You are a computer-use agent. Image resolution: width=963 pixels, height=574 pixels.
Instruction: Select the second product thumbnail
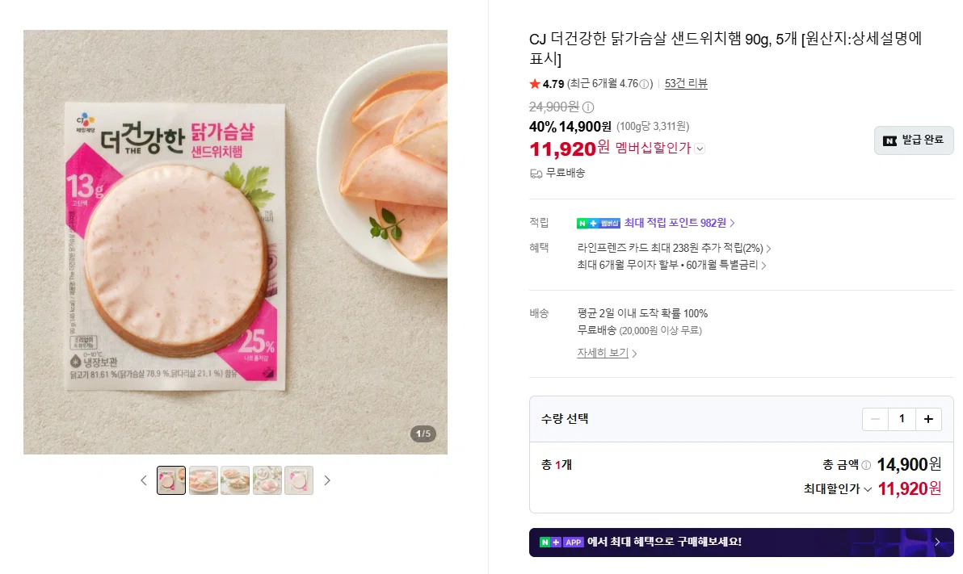(204, 480)
